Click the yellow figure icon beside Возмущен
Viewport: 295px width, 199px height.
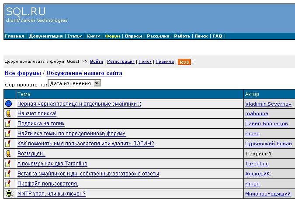click(8, 154)
